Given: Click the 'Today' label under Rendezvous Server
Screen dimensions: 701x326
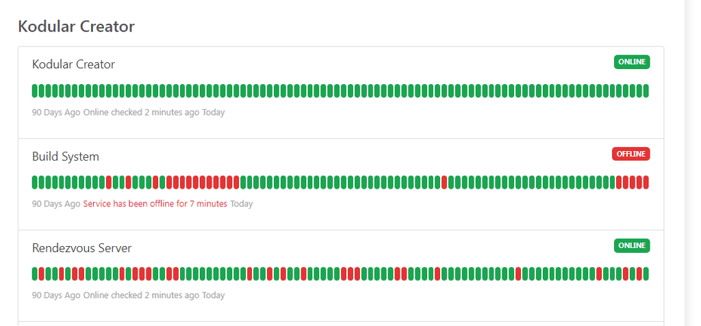Looking at the screenshot, I should pos(213,295).
